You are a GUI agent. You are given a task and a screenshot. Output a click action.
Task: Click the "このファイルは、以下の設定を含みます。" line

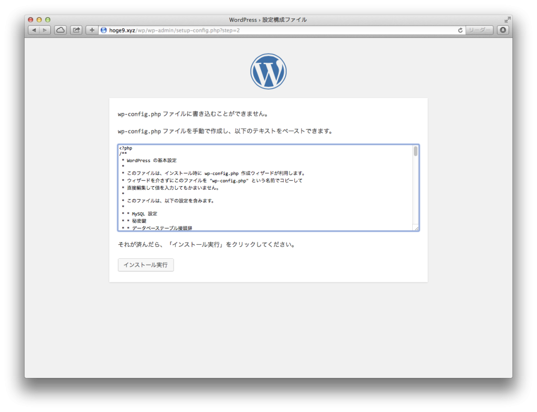170,201
